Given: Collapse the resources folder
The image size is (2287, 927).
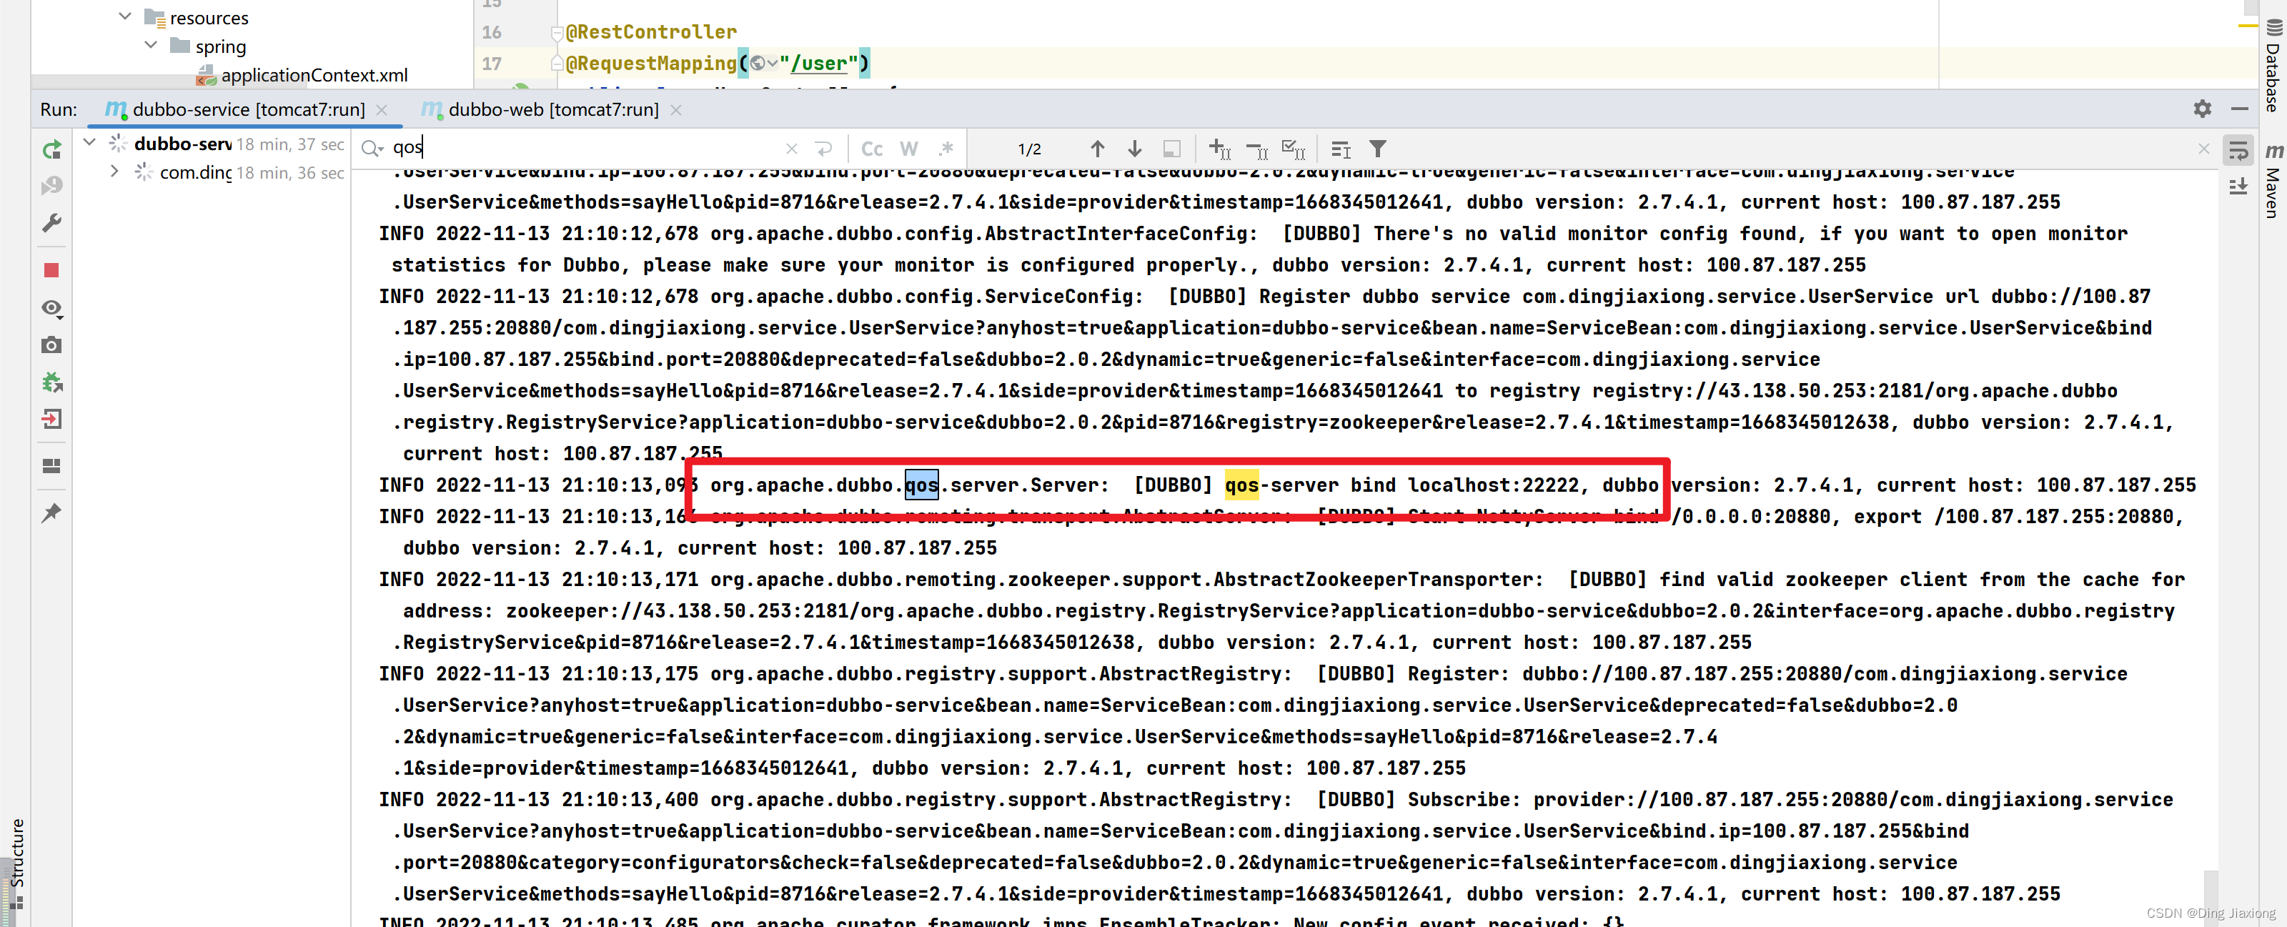Looking at the screenshot, I should 125,16.
